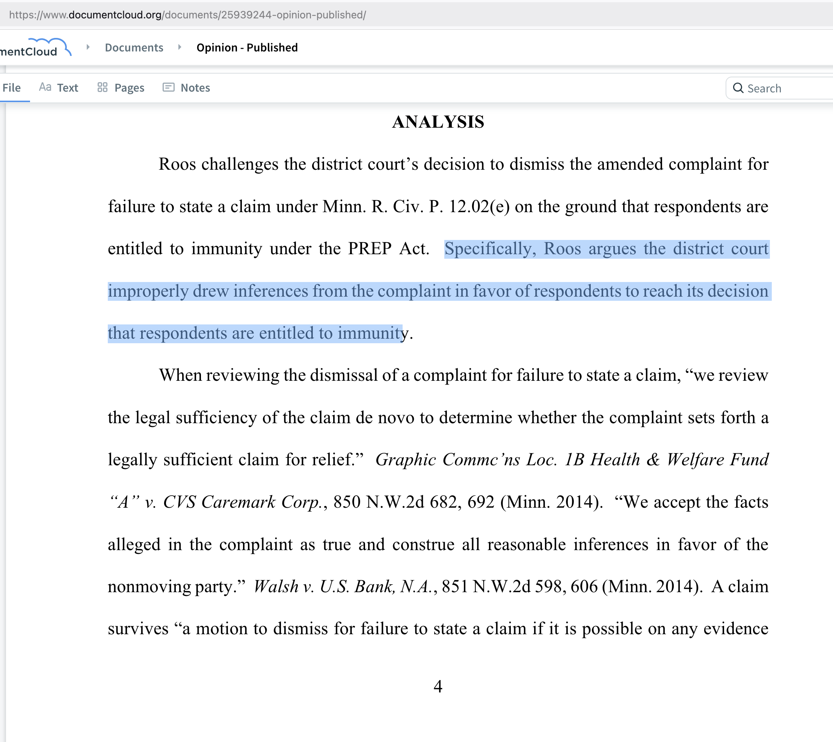Click the text 'Minn. R. Civ. P. 12.02(e)'

coord(416,207)
